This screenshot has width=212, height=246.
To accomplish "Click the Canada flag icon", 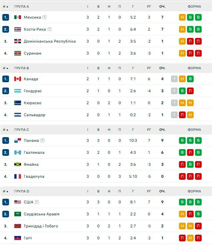I will [x=18, y=79].
